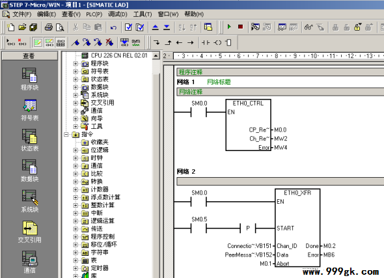Click the Upload from PLC arrow icon
This screenshot has height=278, width=384.
[x=156, y=27]
